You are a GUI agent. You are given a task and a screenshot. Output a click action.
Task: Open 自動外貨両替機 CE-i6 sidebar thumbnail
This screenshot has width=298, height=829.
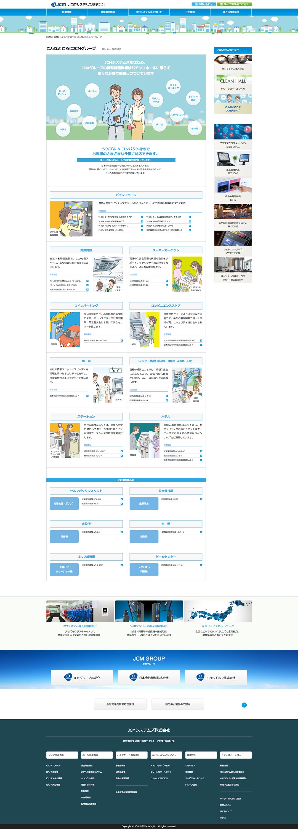pos(233,190)
